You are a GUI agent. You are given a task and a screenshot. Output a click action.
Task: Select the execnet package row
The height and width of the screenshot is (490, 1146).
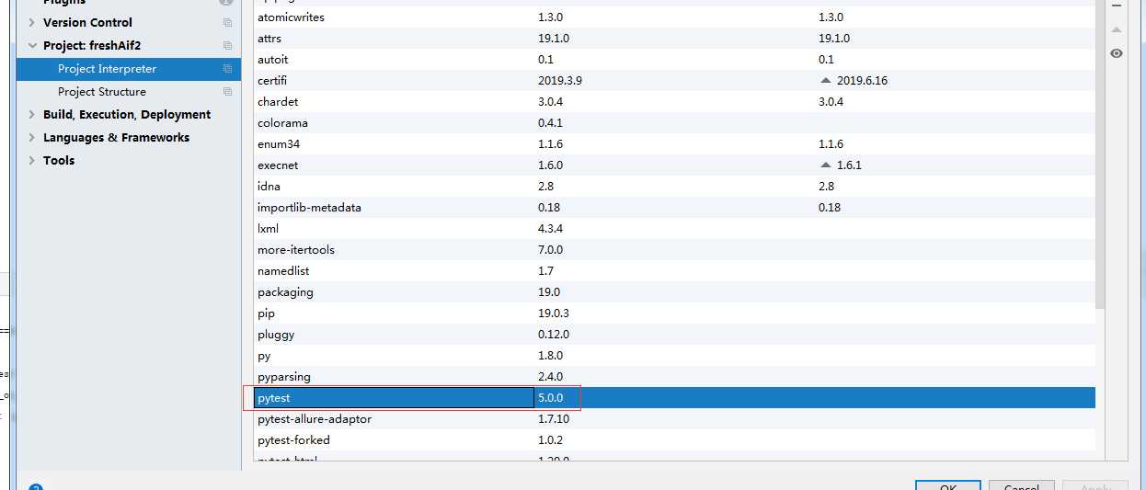click(674, 165)
